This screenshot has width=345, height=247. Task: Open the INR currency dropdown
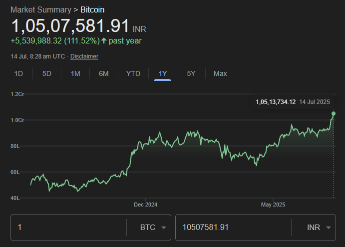319,227
